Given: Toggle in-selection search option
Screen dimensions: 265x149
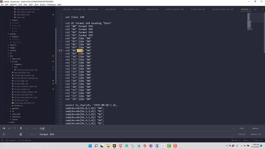Looking at the screenshot, I should [26, 128].
